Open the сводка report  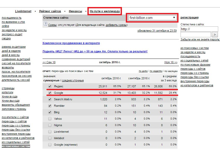[x=6, y=38]
